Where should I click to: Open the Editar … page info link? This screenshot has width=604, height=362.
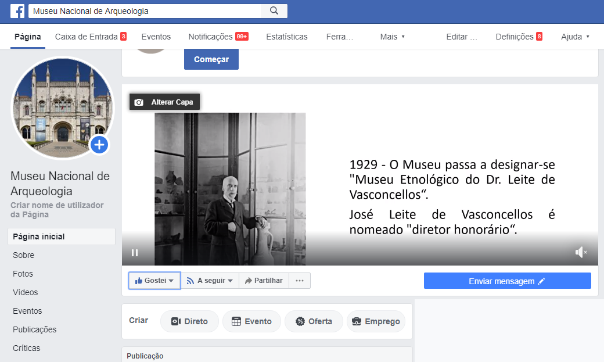[x=462, y=37]
